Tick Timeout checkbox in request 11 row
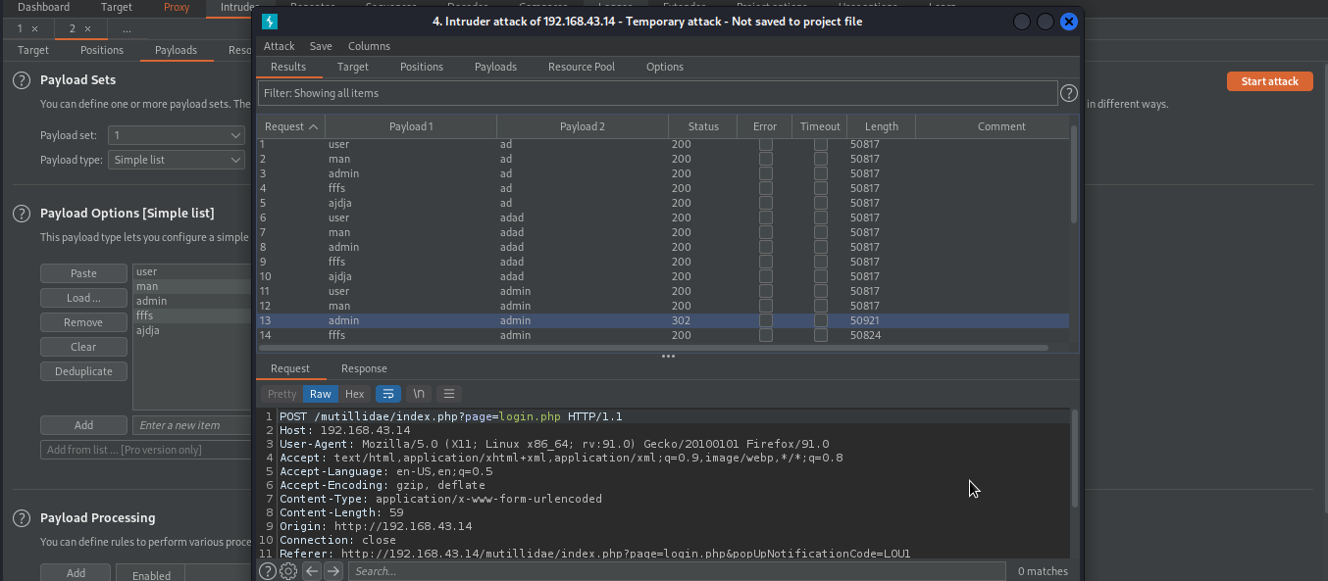1328x581 pixels. (x=821, y=291)
